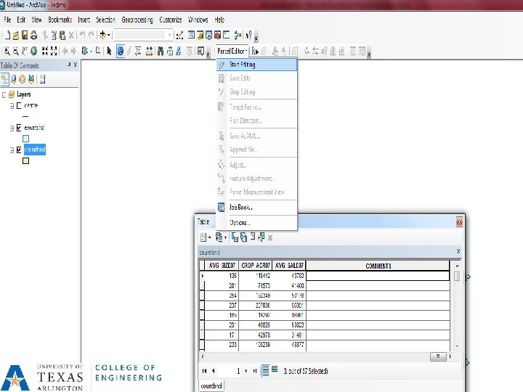The image size is (523, 392).
Task: Toggle visibility checkbox for countbnd layer
Action: tap(19, 150)
